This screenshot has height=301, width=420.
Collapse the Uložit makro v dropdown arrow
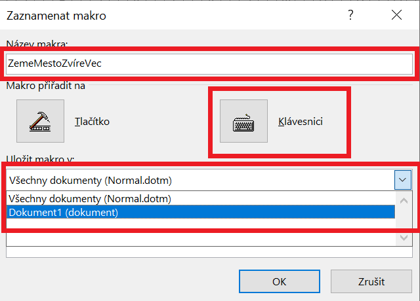(404, 180)
